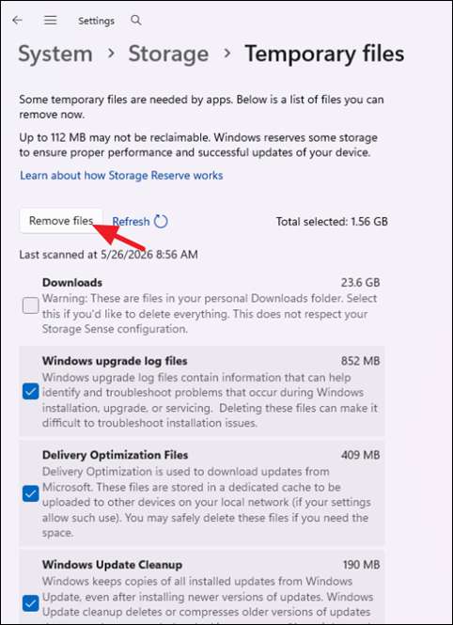Go back using the back arrow

click(x=18, y=21)
